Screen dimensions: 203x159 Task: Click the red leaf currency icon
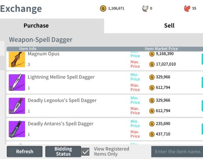tap(187, 8)
